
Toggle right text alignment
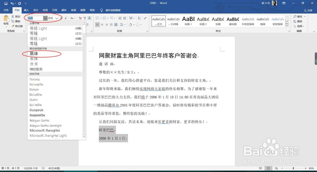pyautogui.click(x=107, y=25)
